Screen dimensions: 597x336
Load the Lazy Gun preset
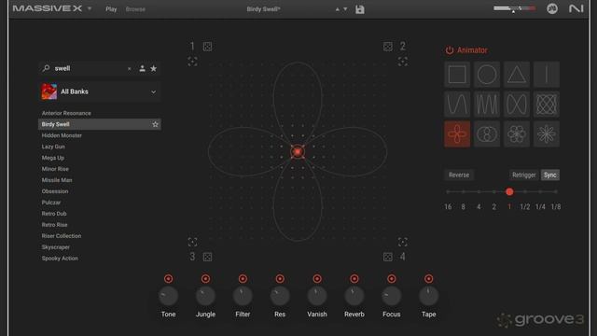coord(100,147)
